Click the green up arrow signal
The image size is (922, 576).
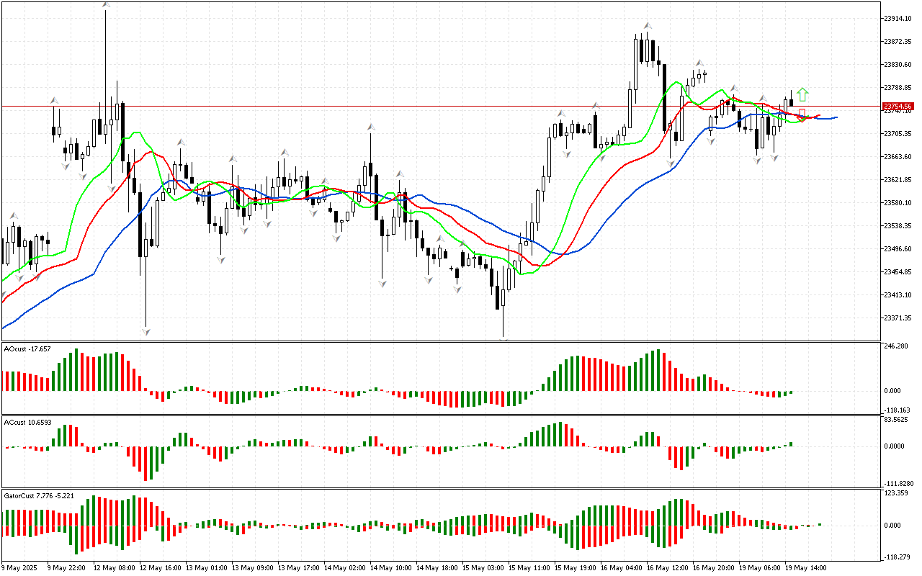point(802,94)
